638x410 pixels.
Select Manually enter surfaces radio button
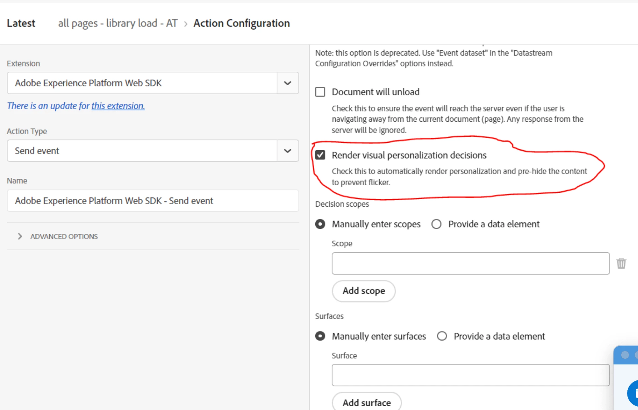[320, 336]
